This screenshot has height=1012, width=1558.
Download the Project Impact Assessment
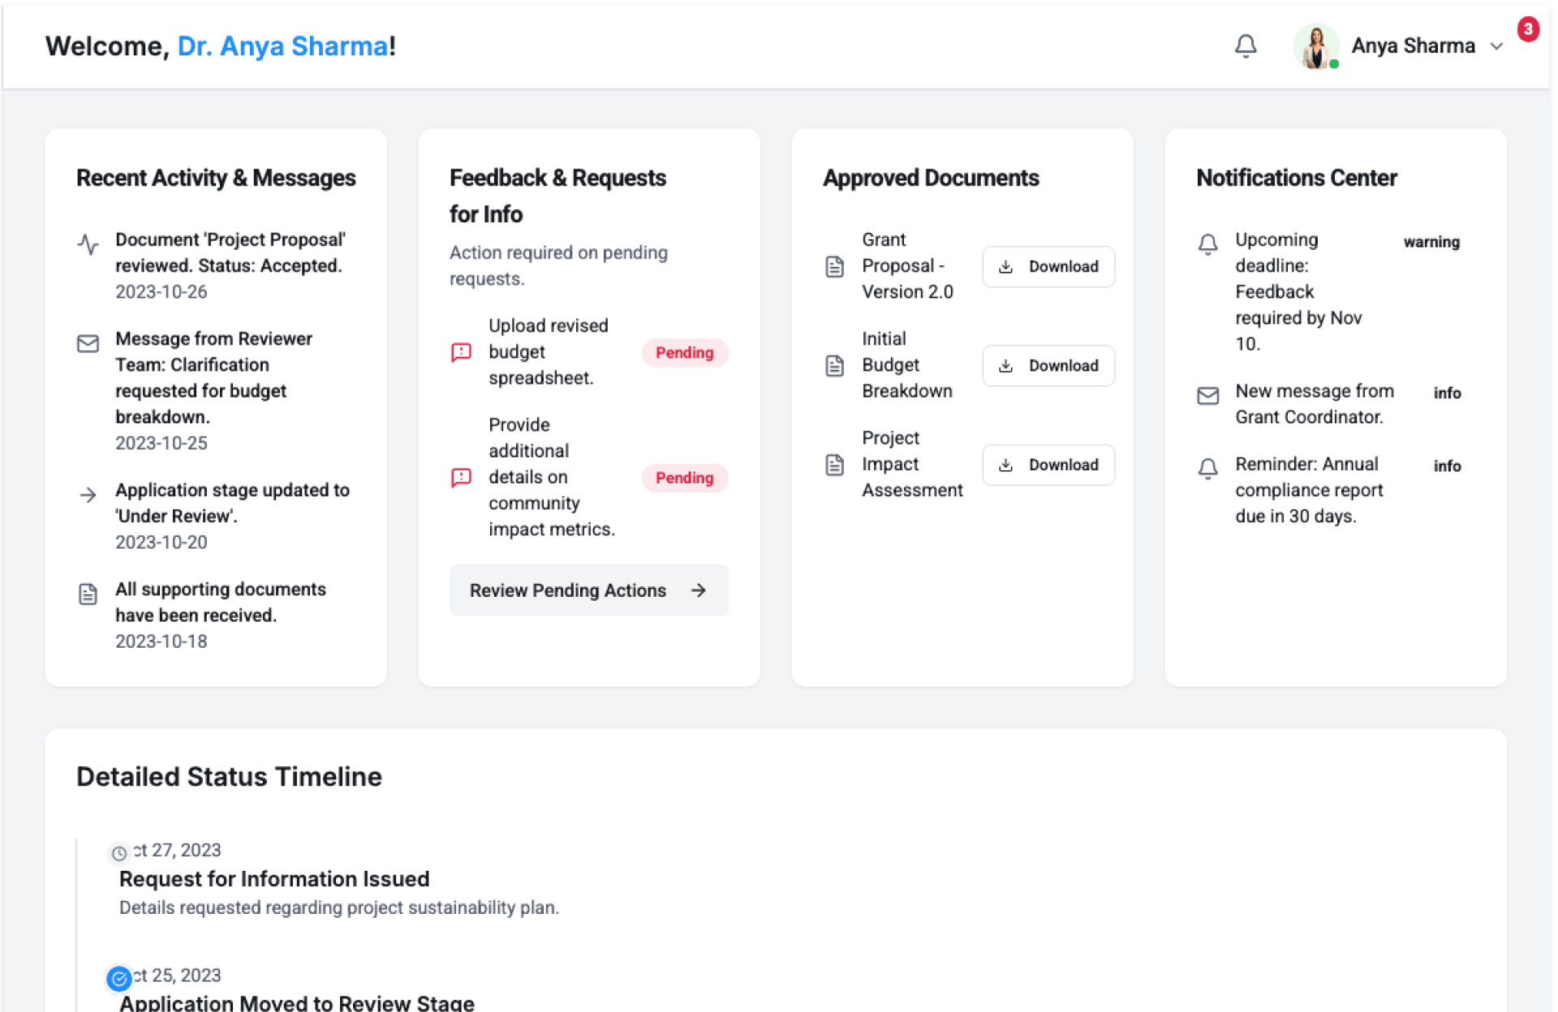(1048, 465)
